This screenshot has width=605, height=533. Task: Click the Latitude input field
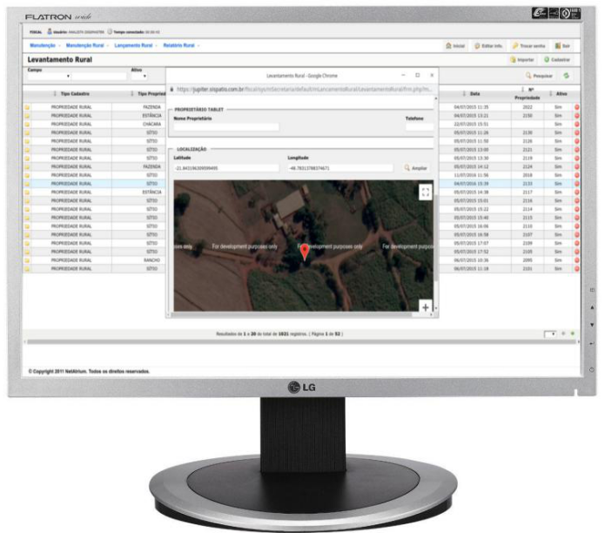pos(226,167)
